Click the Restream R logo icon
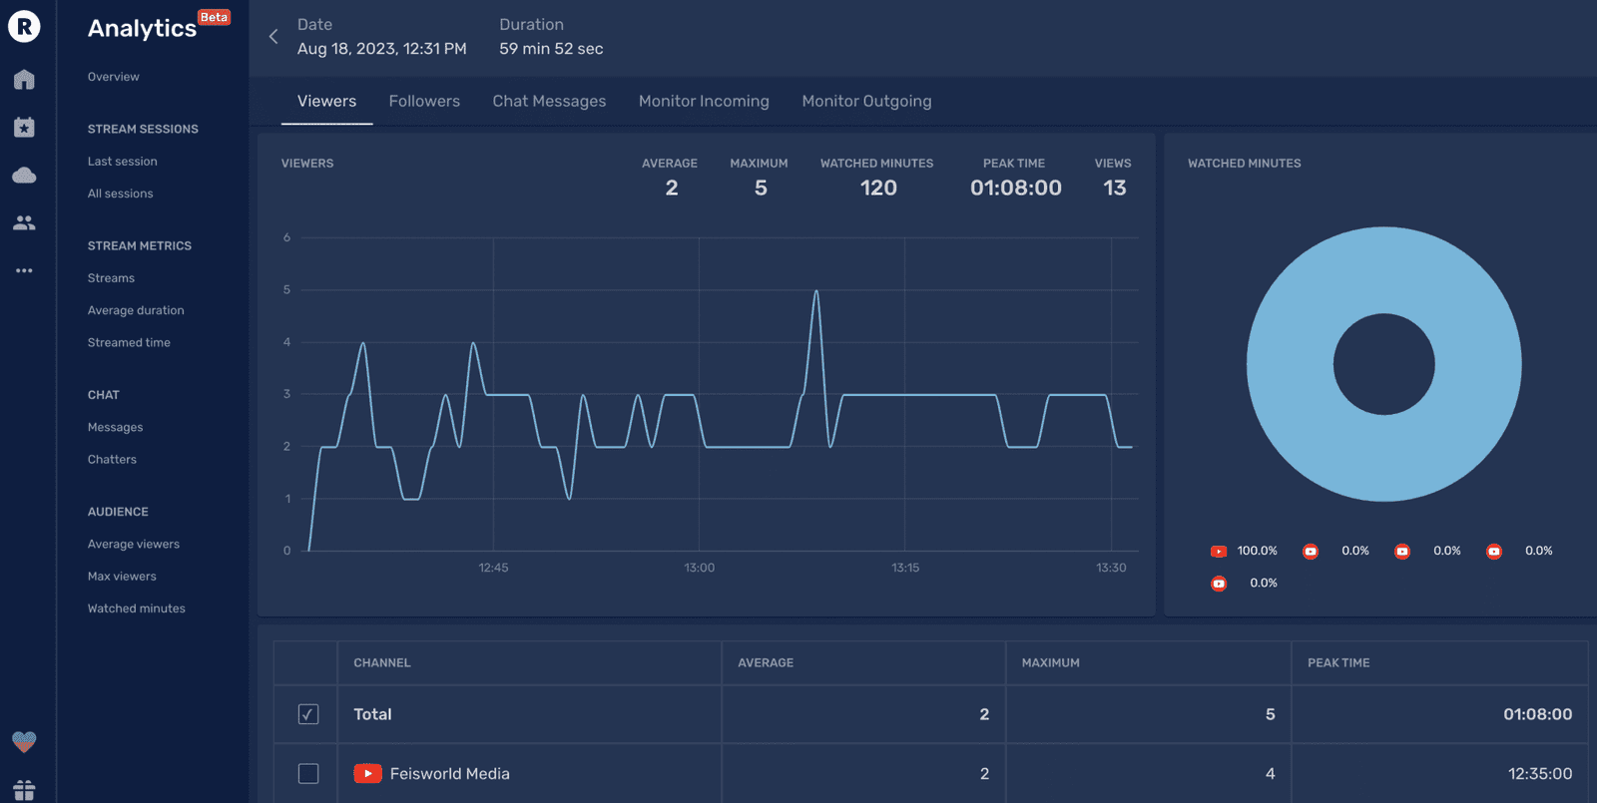1597x803 pixels. [x=24, y=27]
